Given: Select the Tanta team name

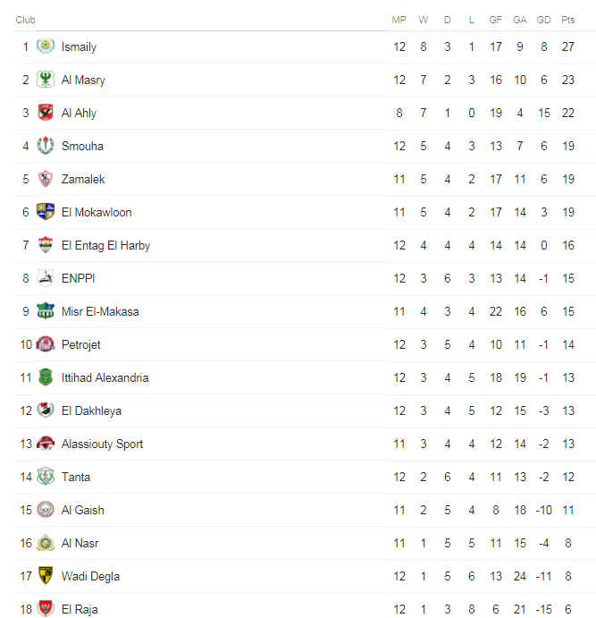Looking at the screenshot, I should [76, 477].
